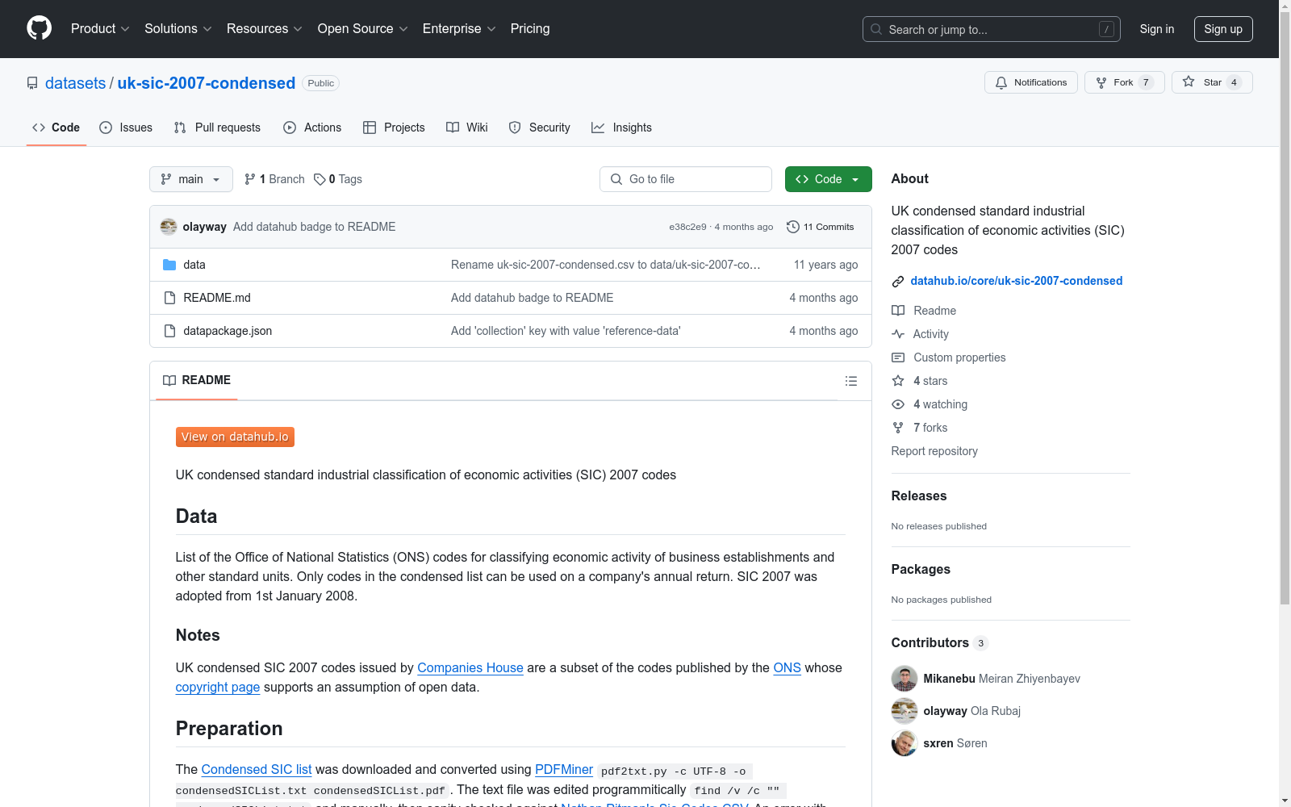The width and height of the screenshot is (1291, 807).
Task: Open the uk-sic-2007-condensed repository link
Action: 207,83
